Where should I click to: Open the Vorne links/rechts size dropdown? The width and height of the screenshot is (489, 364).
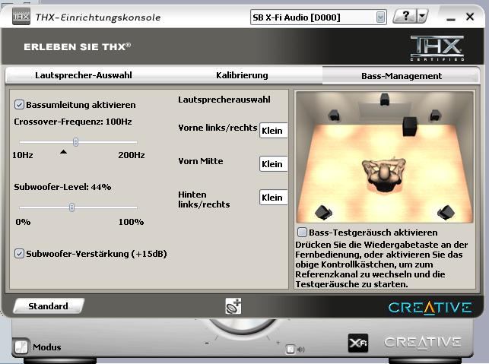(x=273, y=131)
